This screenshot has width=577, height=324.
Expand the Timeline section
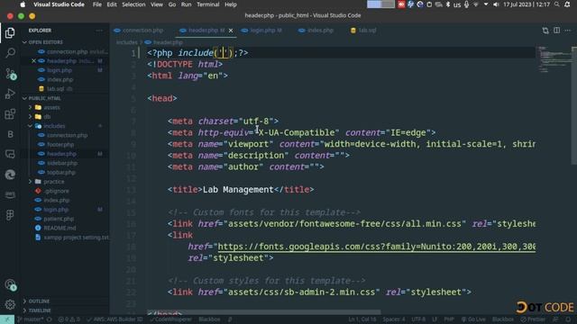(x=24, y=310)
